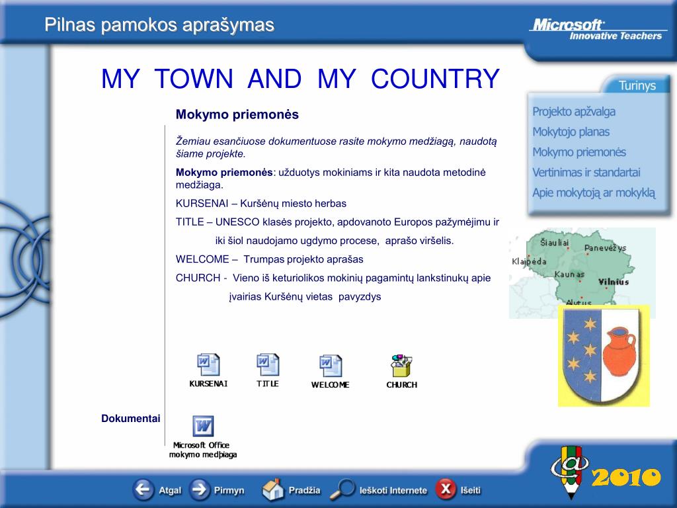Open Vertinimas ir standartai link
This screenshot has height=508, width=677.
586,173
